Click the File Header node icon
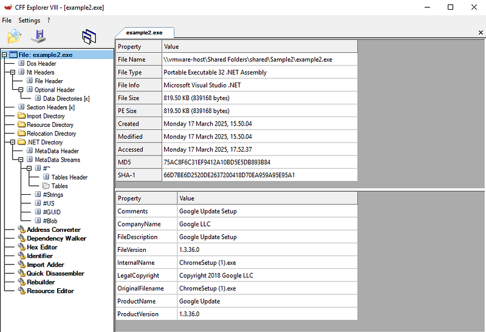 30,81
